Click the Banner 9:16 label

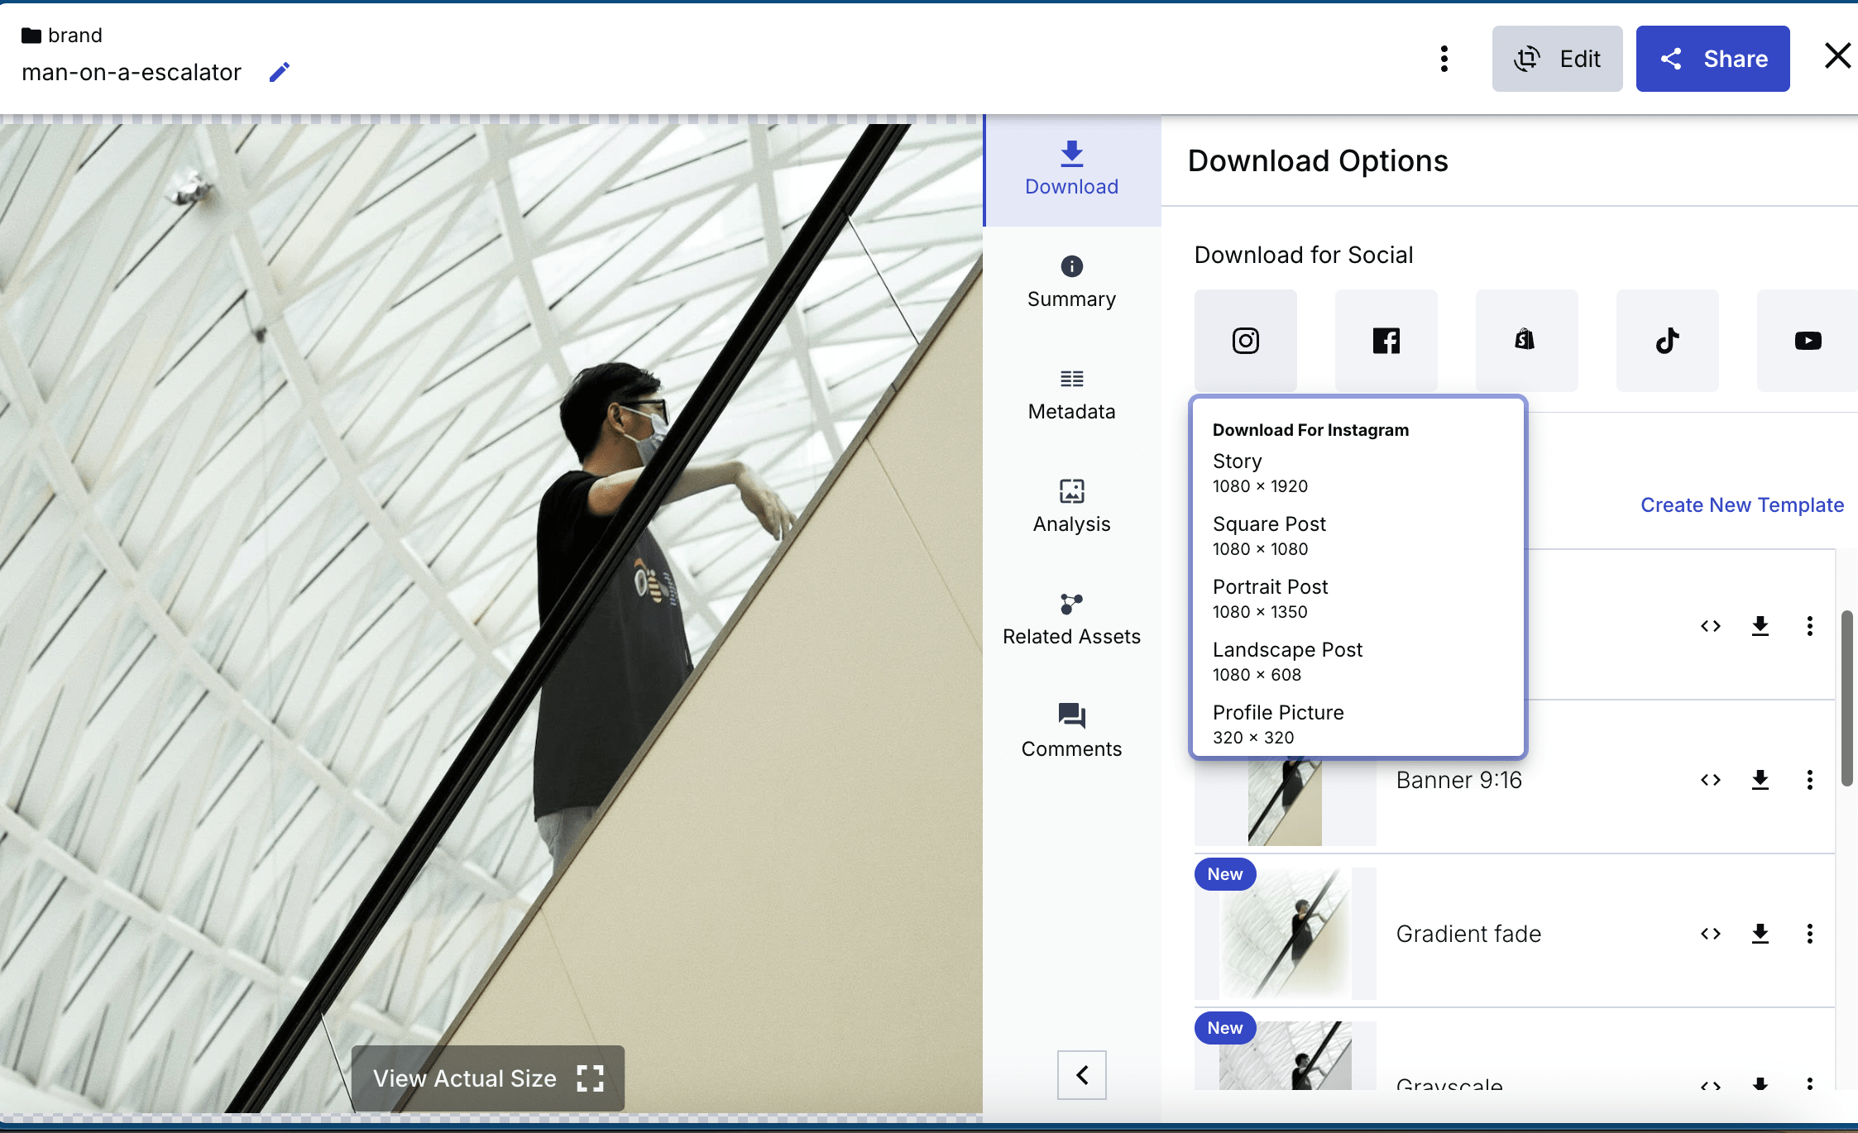[1458, 780]
